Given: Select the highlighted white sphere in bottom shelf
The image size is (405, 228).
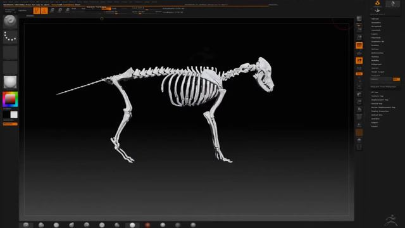Looking at the screenshot, I should 132,225.
